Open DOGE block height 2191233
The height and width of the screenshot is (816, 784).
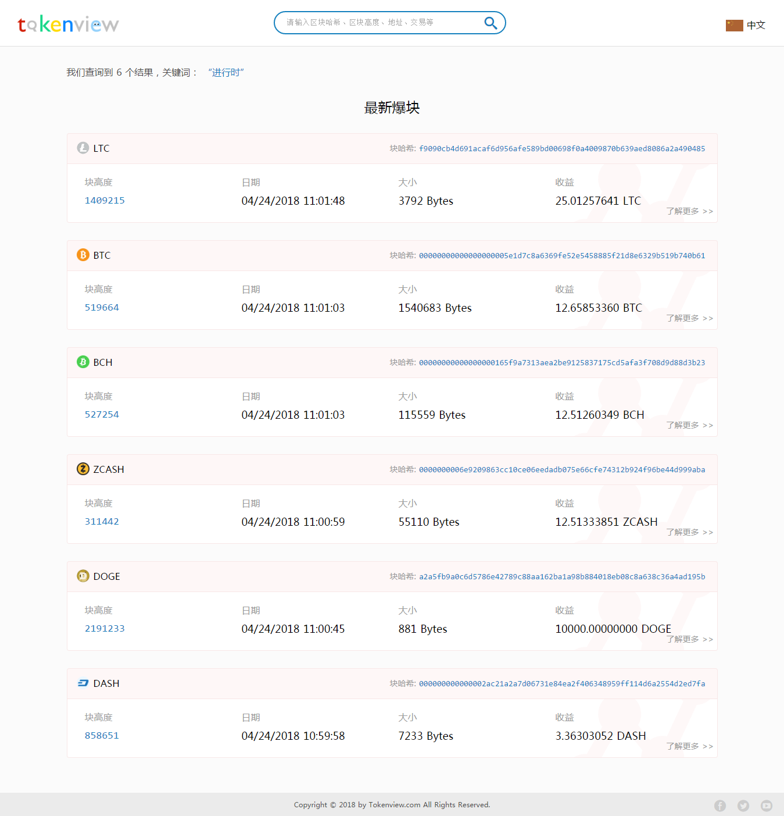click(105, 629)
